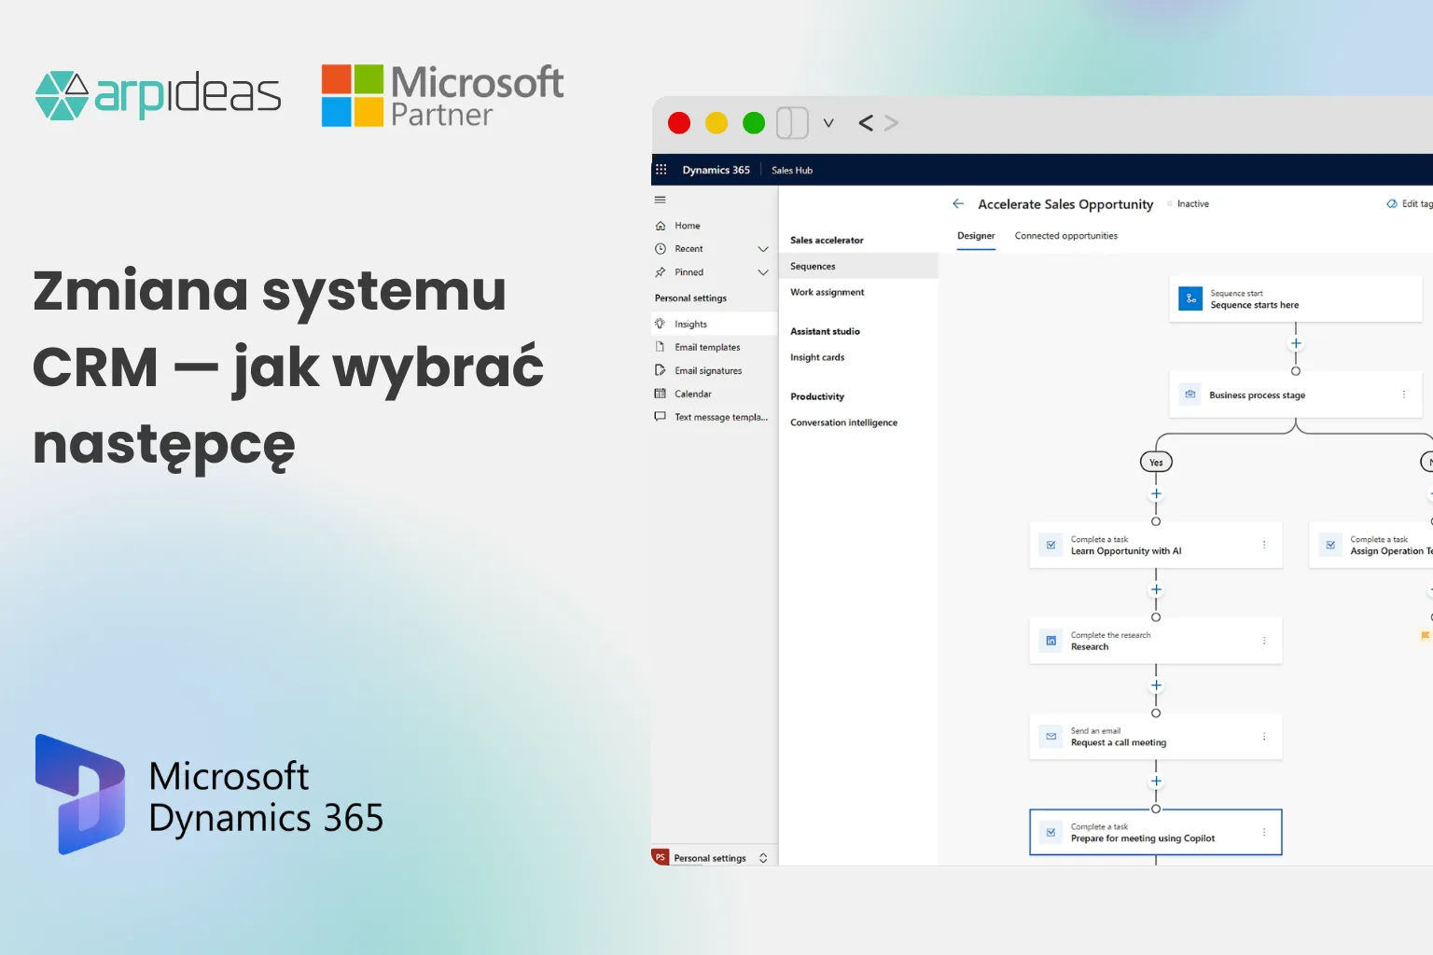Click the Home house icon

point(661,226)
